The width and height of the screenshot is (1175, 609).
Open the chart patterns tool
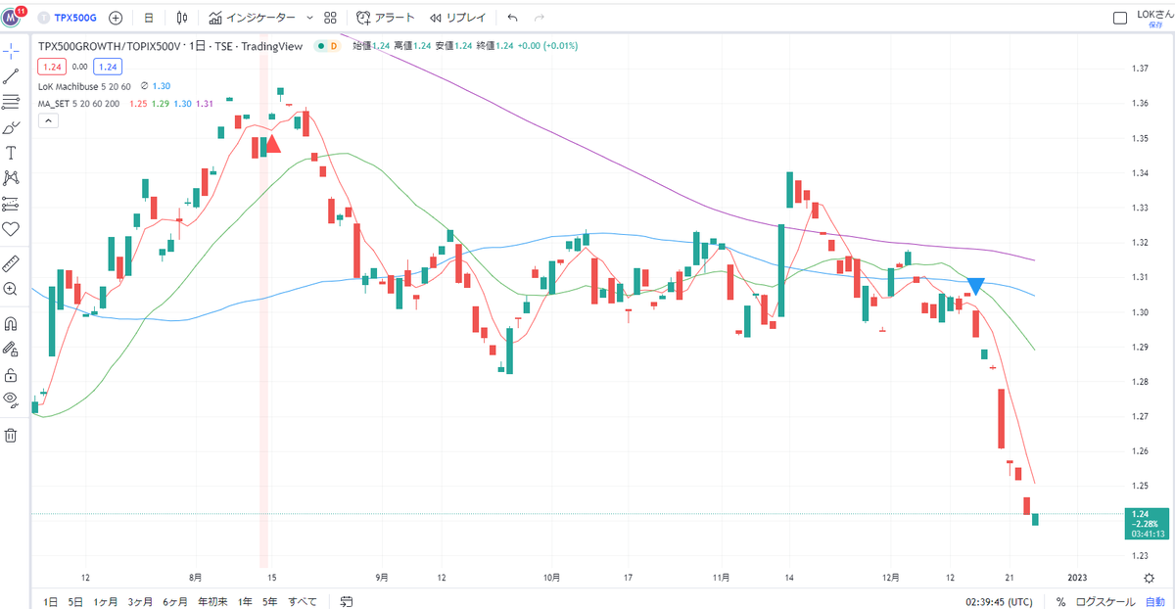(12, 178)
